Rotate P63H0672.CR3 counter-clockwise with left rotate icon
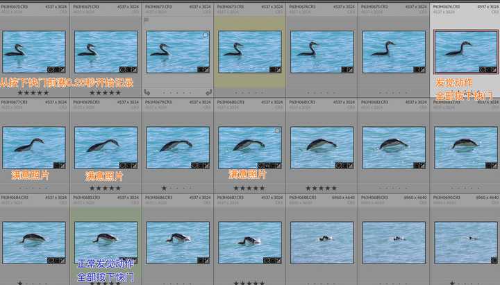The height and width of the screenshot is (285, 500). 147,92
